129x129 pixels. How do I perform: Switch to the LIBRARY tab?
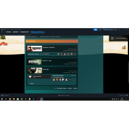(x=15, y=32)
